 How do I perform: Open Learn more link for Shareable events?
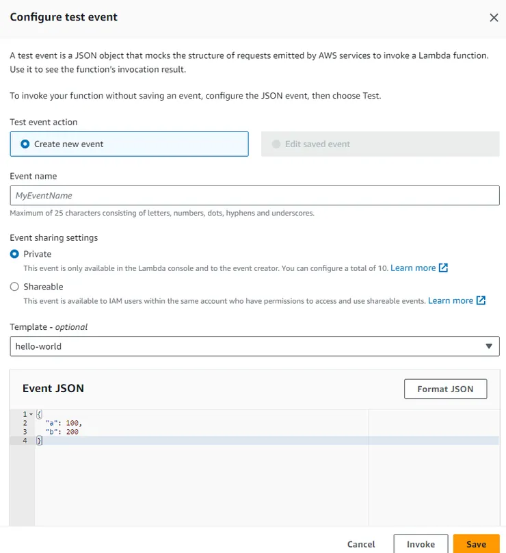[x=450, y=301]
